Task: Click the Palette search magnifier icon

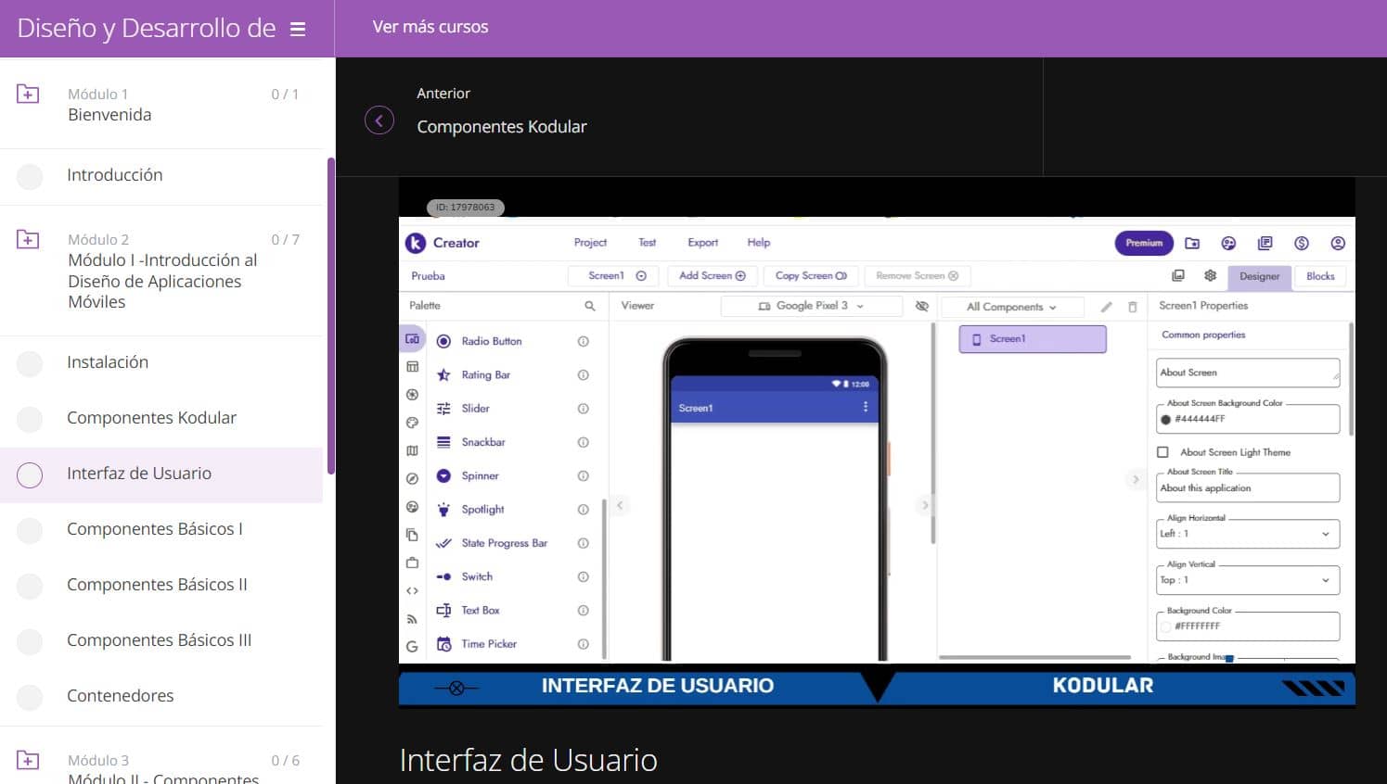Action: 589,306
